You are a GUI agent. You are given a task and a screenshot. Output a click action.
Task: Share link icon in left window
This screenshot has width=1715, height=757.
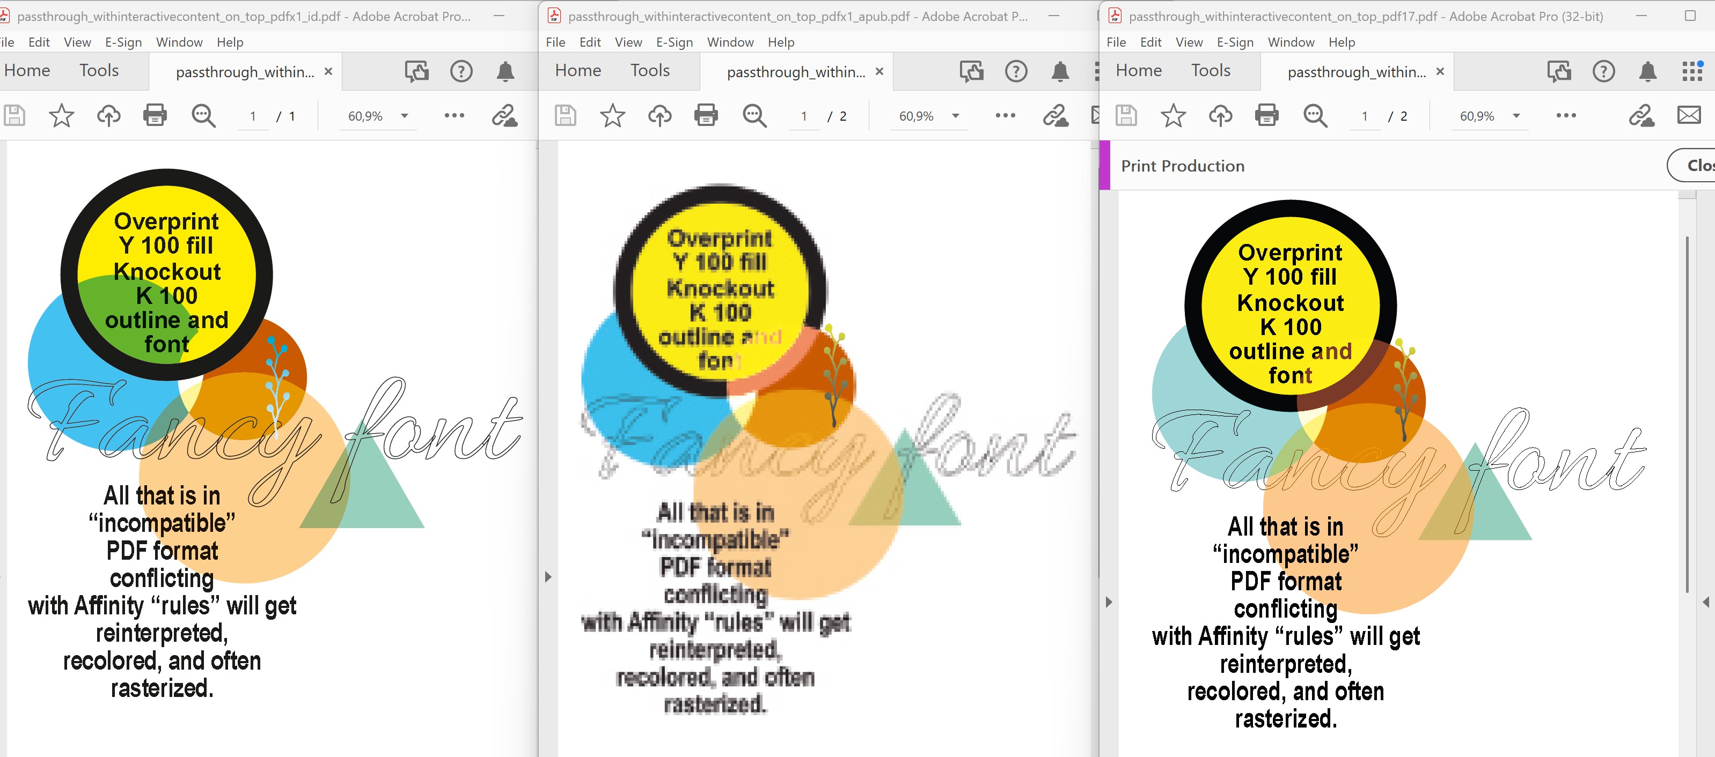(x=504, y=116)
